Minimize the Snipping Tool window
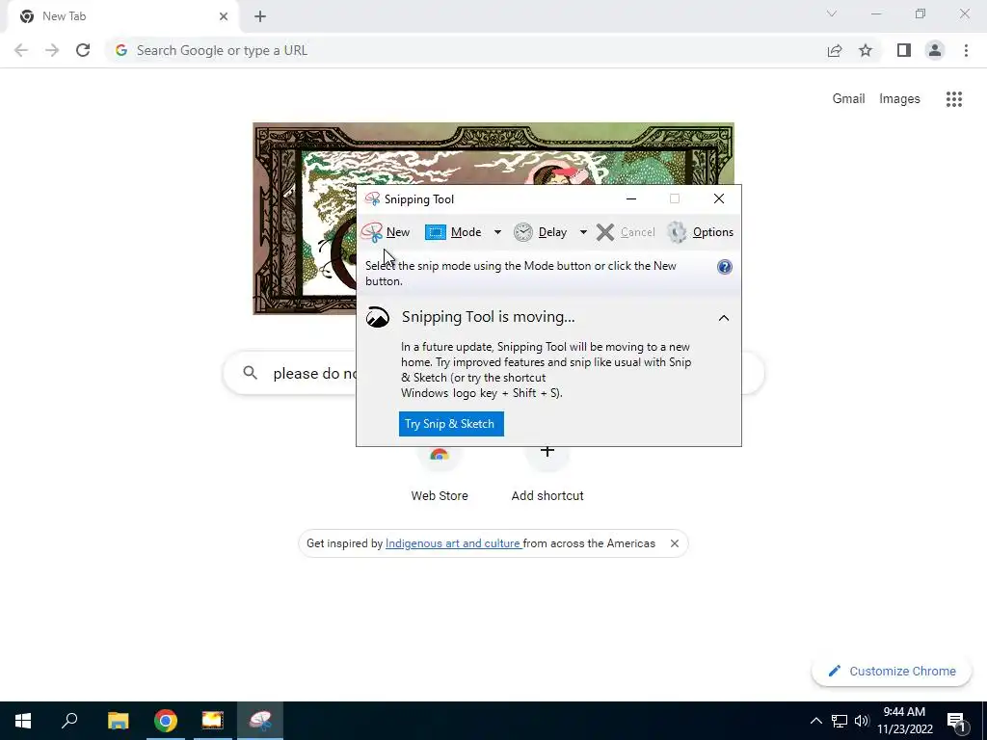 click(631, 198)
